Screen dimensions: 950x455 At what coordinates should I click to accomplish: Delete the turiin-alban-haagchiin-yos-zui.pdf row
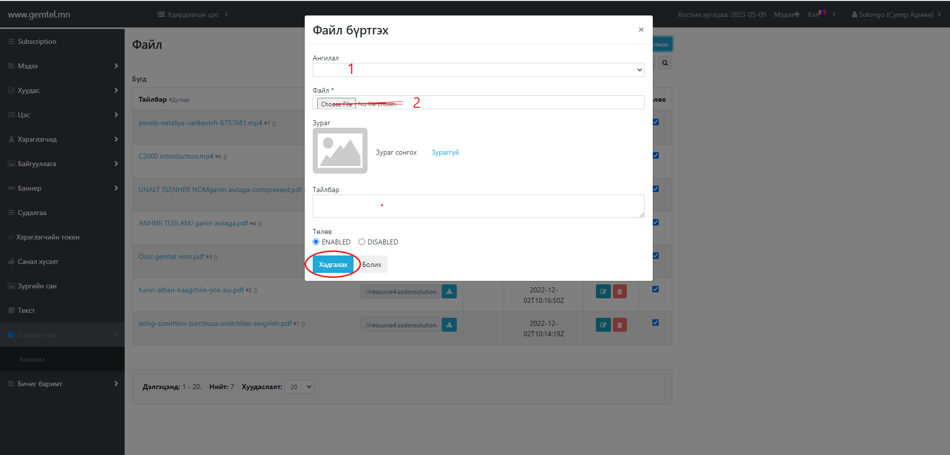pyautogui.click(x=619, y=291)
